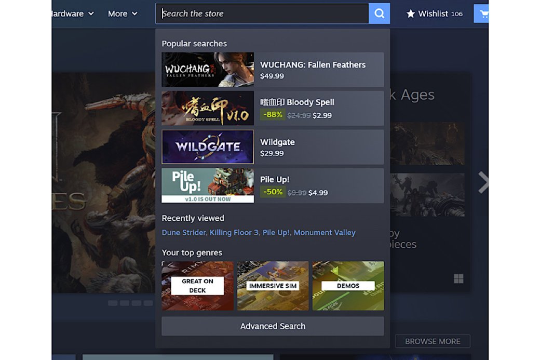Click the Wishlist star icon
This screenshot has height=360, width=540.
point(411,14)
